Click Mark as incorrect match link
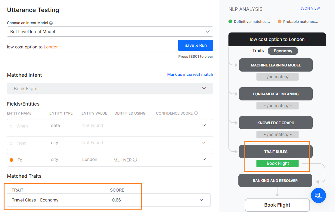Screen dimensions: 335x212 click(190, 74)
